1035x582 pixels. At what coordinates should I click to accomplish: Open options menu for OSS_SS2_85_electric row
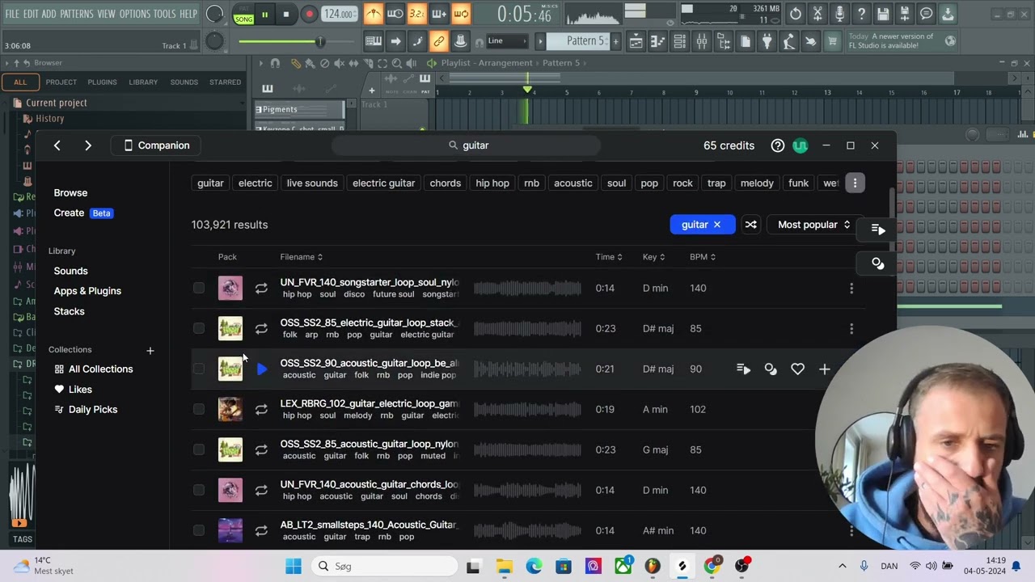851,328
